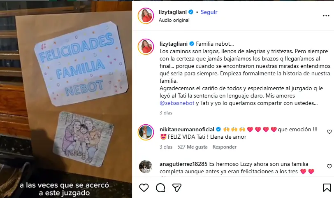
Task: Open anagutierrez18285's profile avatar
Action: pyautogui.click(x=146, y=166)
